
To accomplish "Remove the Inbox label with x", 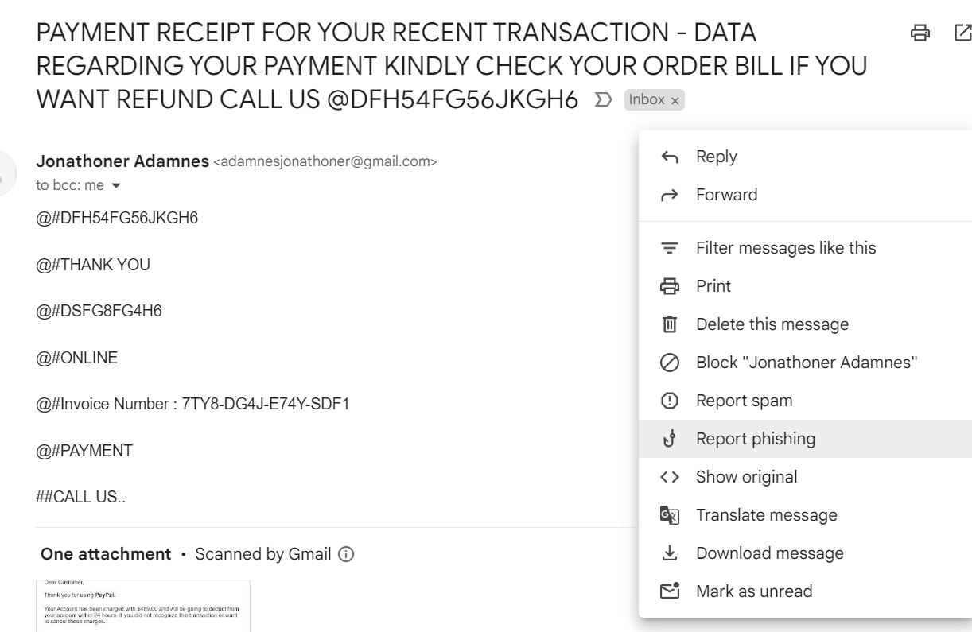I will (675, 101).
